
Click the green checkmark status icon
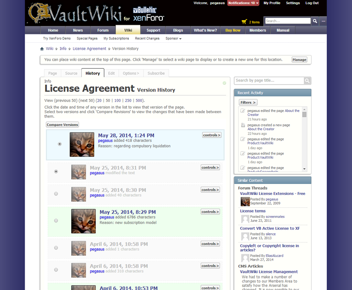pyautogui.click(x=224, y=83)
